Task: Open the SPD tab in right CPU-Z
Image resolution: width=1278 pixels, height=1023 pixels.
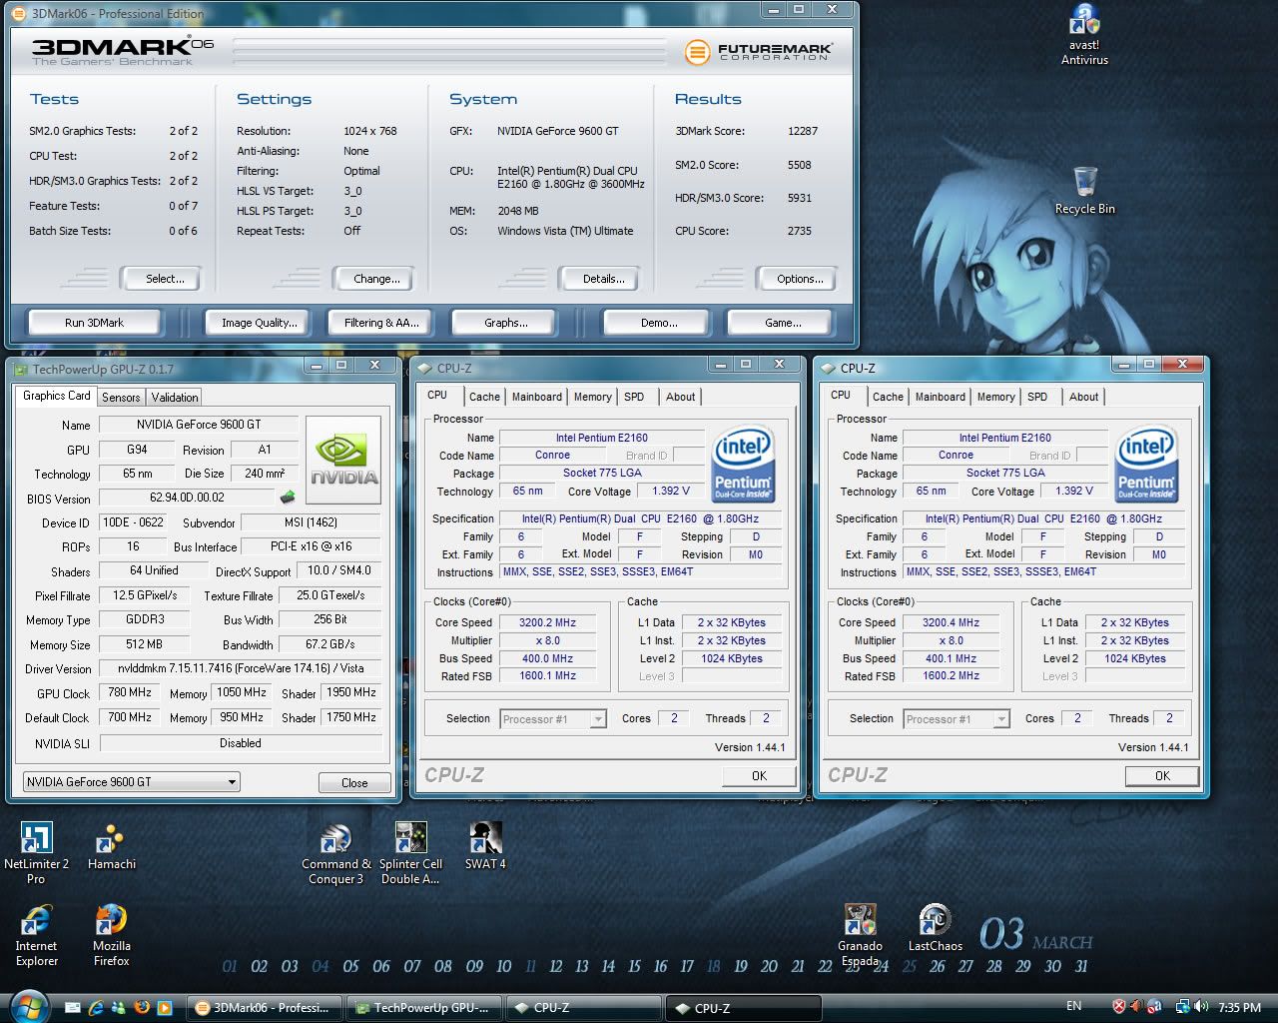Action: coord(1037,397)
